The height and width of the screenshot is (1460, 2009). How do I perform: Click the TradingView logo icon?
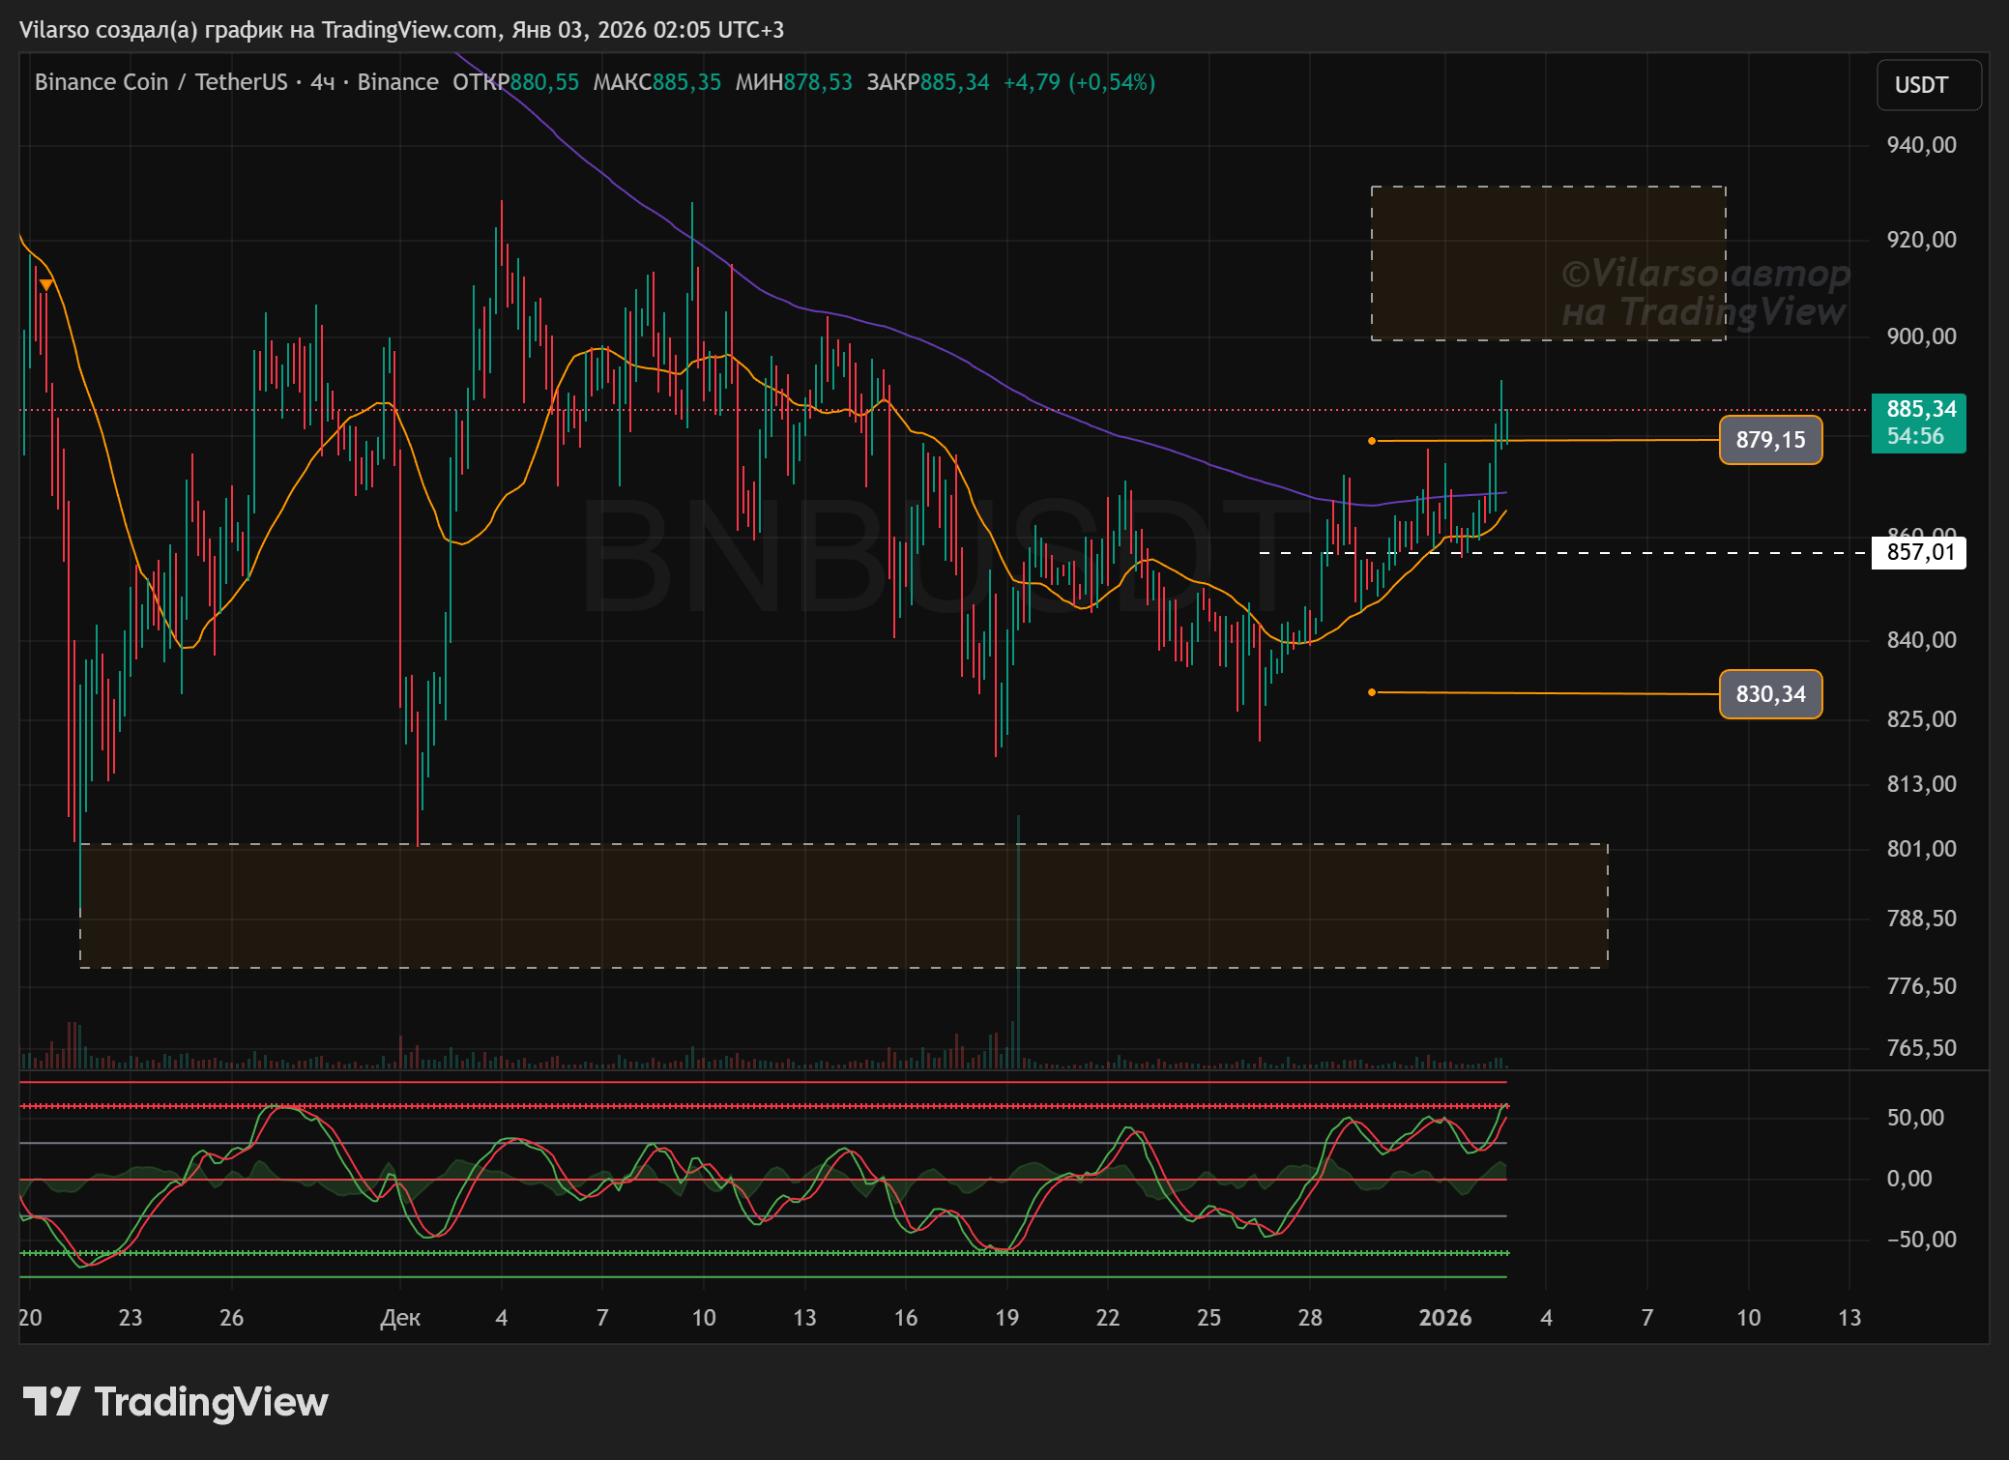click(x=51, y=1401)
